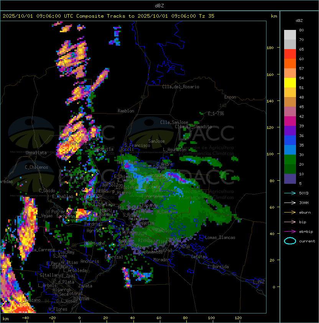
Task: Click the 'L_PAZ' place label
Action: tap(259, 282)
